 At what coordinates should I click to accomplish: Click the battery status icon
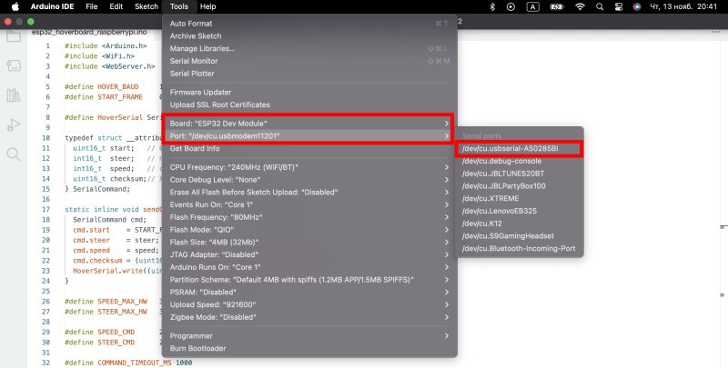pos(556,6)
